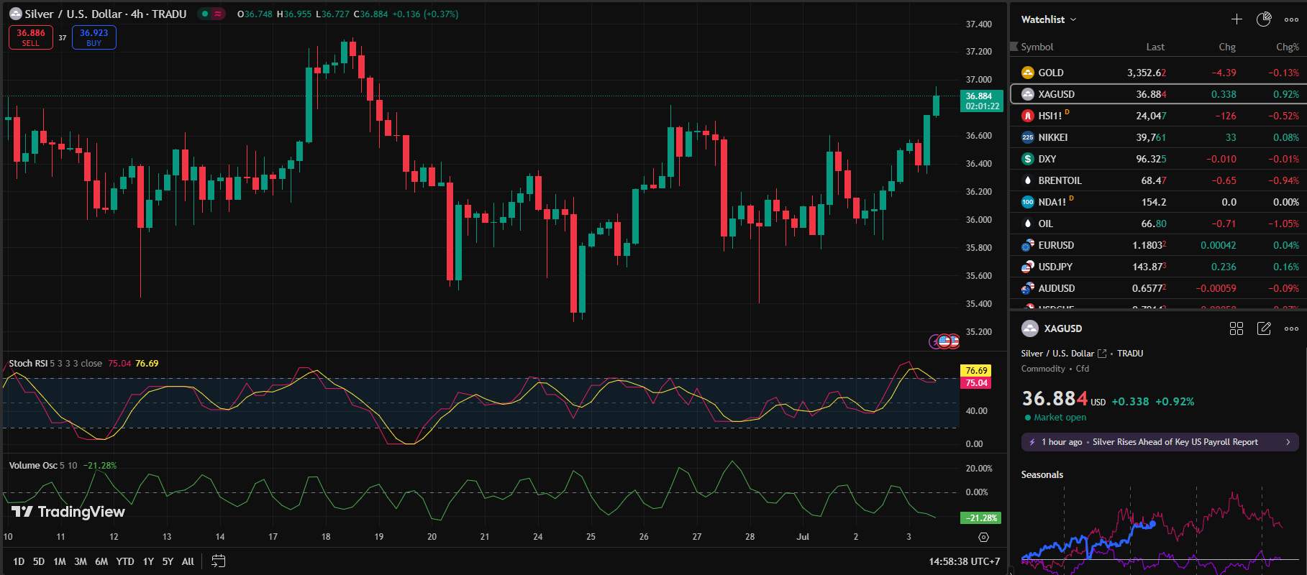Open the note editor icon for XAGUSD

pyautogui.click(x=1263, y=328)
